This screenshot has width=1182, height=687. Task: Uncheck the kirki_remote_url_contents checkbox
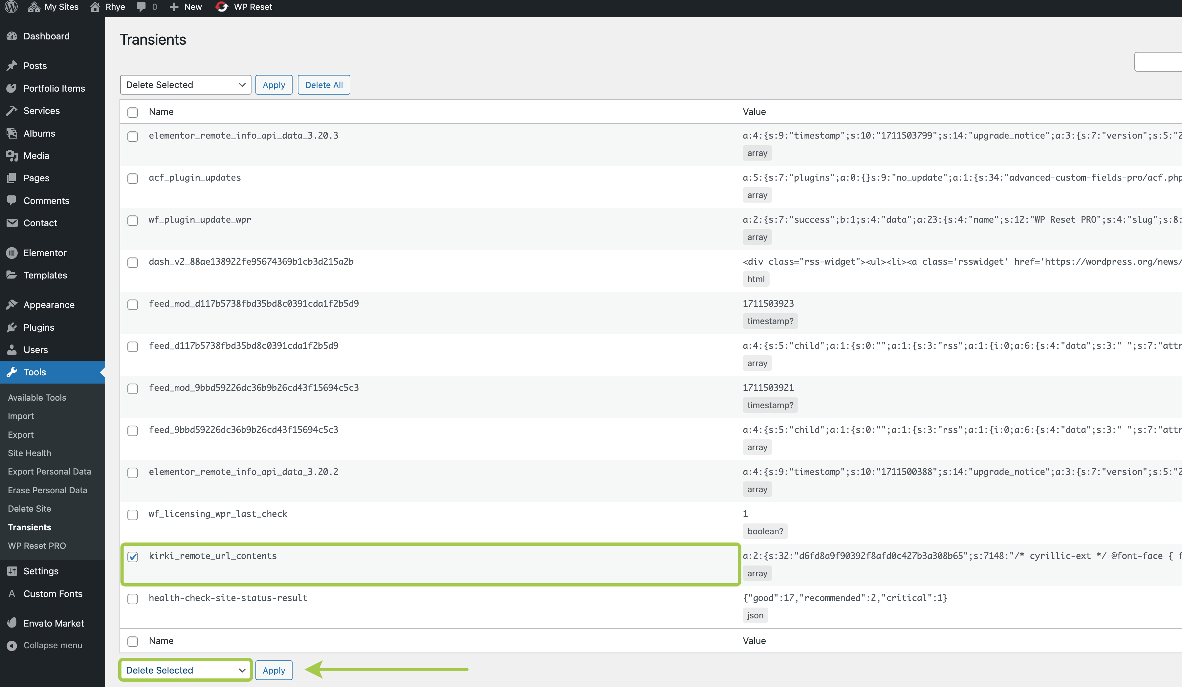[x=133, y=557]
